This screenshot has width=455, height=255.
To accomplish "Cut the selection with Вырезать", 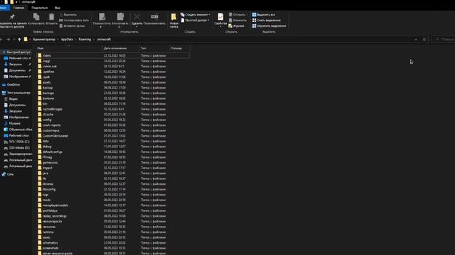I will coord(68,14).
